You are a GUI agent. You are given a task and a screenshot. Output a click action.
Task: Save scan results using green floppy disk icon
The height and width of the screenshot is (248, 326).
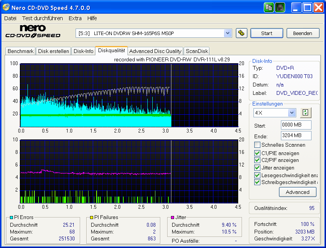280,7
